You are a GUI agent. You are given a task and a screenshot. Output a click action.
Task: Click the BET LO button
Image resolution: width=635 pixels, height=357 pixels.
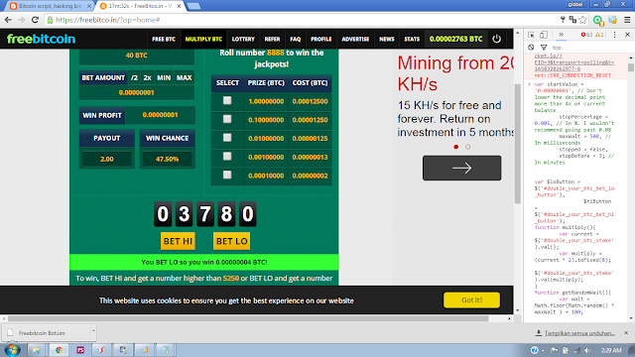tap(231, 241)
